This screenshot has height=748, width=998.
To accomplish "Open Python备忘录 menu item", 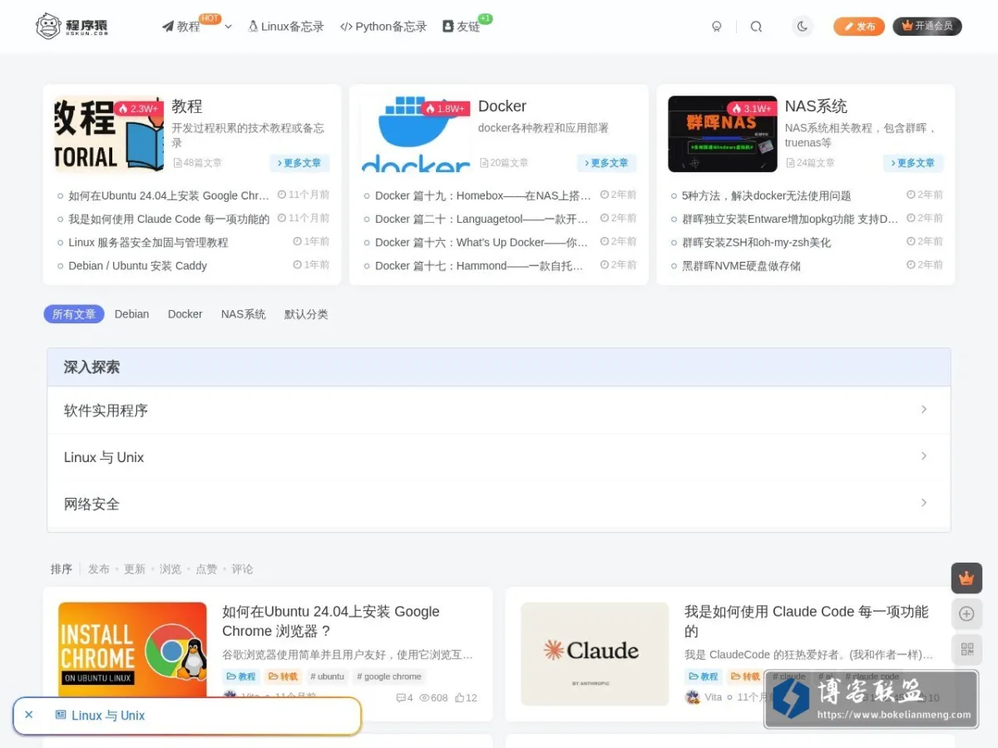I will pos(383,27).
